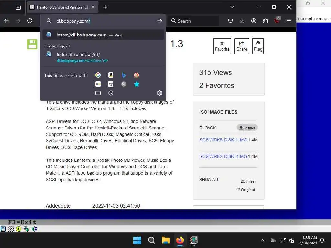This screenshot has width=331, height=248.
Task: Share this archive item
Action: (x=242, y=46)
